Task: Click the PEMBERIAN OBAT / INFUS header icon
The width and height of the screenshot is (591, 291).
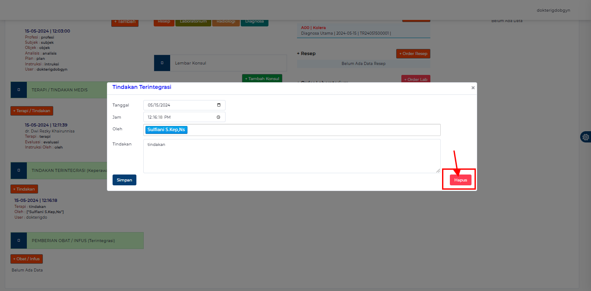Action: coord(18,240)
